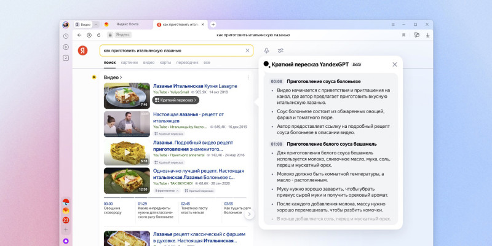Jump to the 00:08 timestamp in summary
This screenshot has width=492, height=246.
(x=277, y=81)
